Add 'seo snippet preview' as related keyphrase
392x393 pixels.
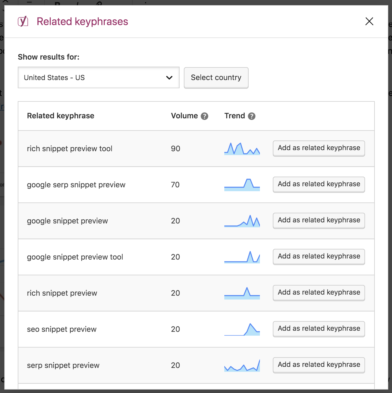click(319, 329)
